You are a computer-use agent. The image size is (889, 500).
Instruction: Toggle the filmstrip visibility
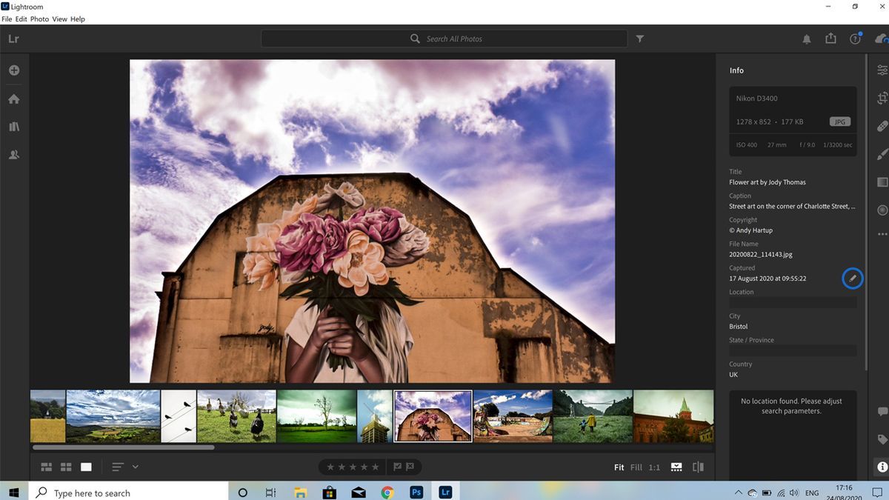coord(676,467)
